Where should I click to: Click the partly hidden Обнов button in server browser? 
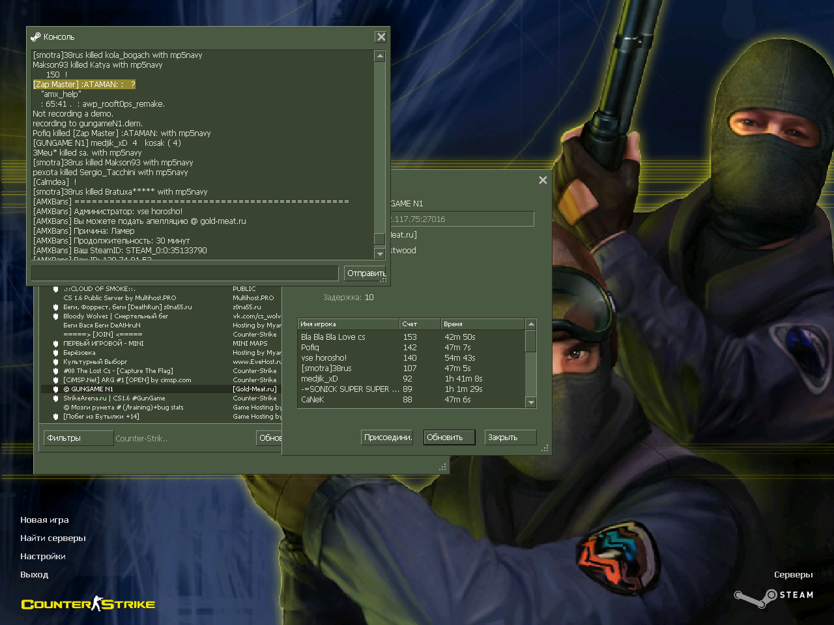269,438
